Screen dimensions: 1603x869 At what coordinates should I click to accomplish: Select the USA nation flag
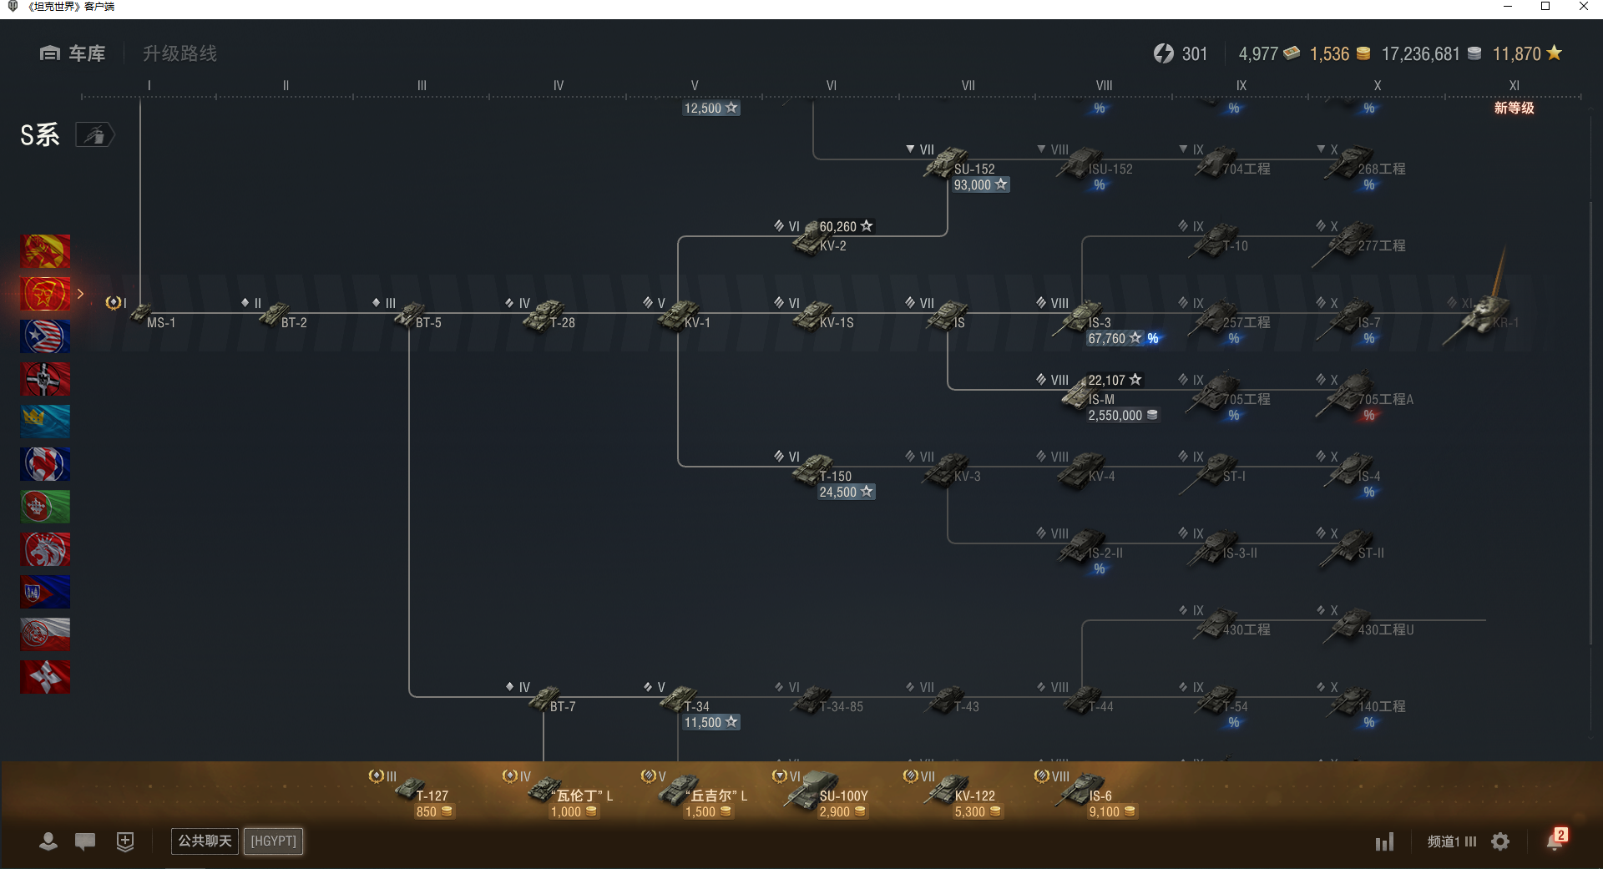pos(45,336)
